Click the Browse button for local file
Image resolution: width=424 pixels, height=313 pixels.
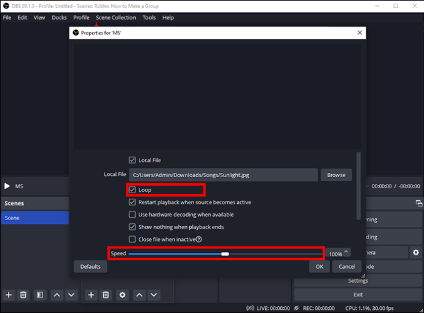[x=336, y=175]
